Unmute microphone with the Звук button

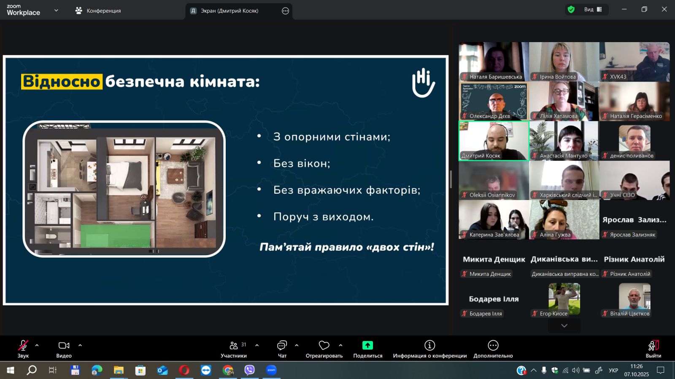click(x=23, y=349)
